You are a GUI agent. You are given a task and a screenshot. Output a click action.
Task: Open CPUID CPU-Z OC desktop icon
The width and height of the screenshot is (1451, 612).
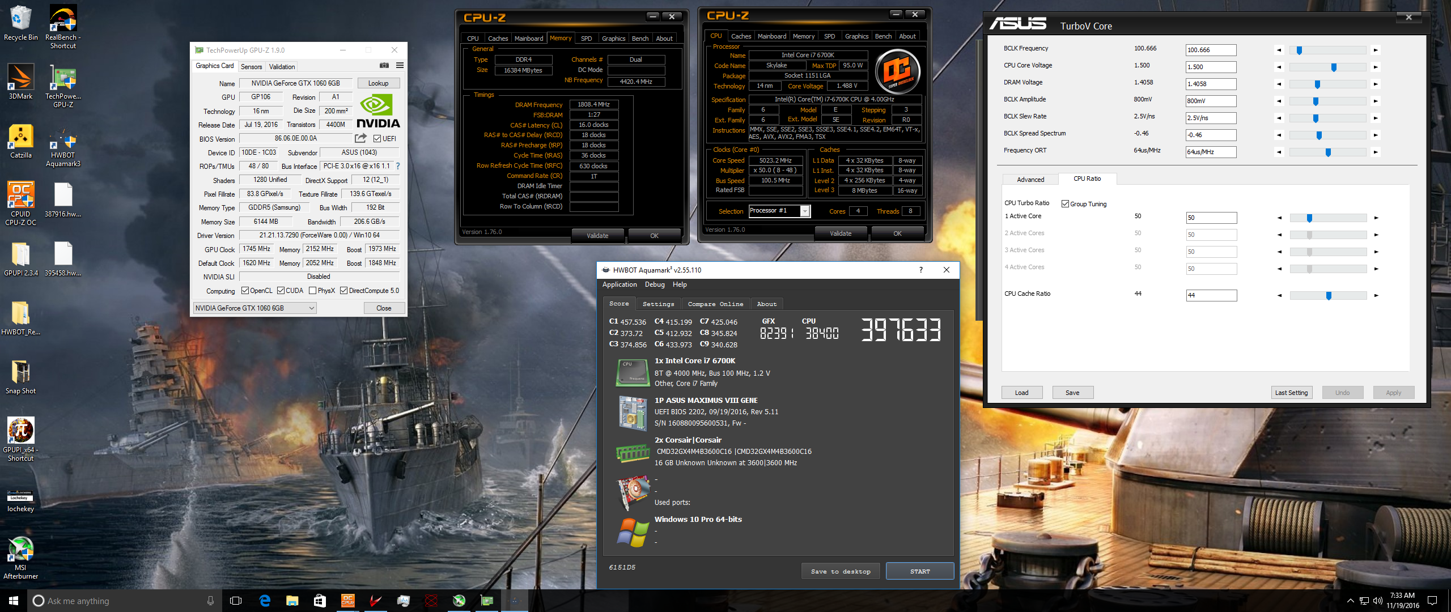(x=20, y=203)
